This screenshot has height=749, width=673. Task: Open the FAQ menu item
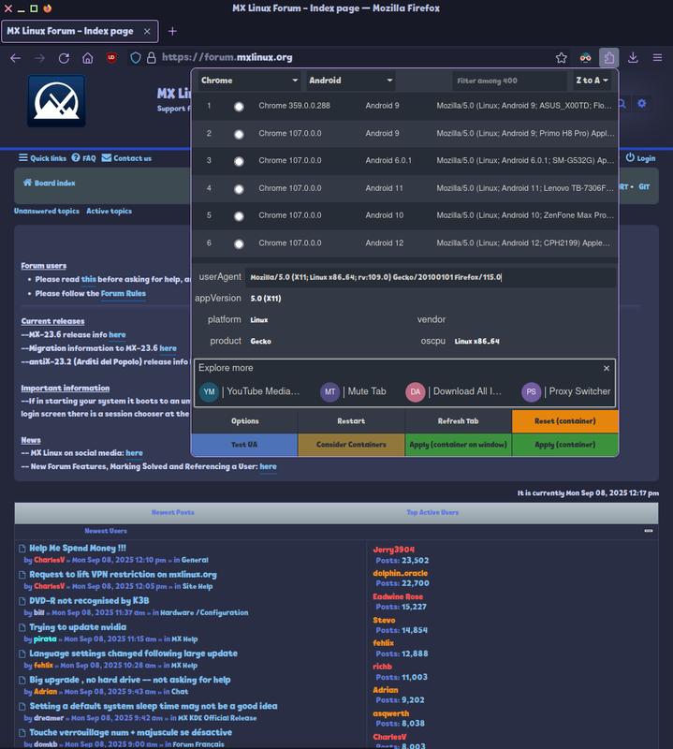pyautogui.click(x=83, y=158)
